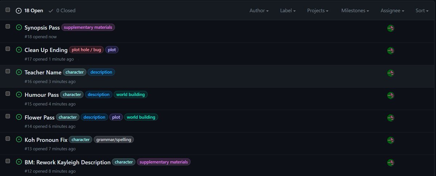Check the Humour Pass issue checkbox

(x=8, y=94)
